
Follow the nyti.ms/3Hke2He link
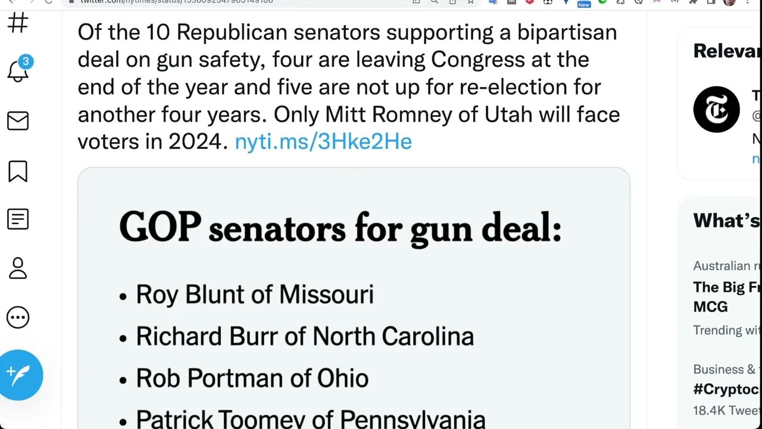coord(323,142)
